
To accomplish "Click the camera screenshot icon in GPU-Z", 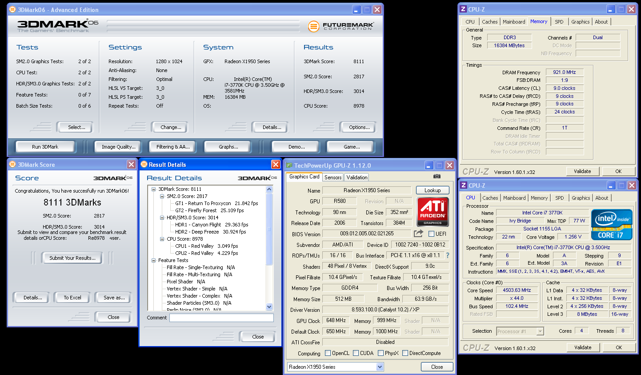I will click(x=437, y=176).
